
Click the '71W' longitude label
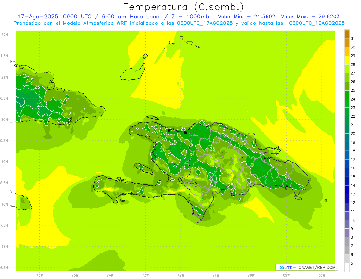[x=216, y=275]
